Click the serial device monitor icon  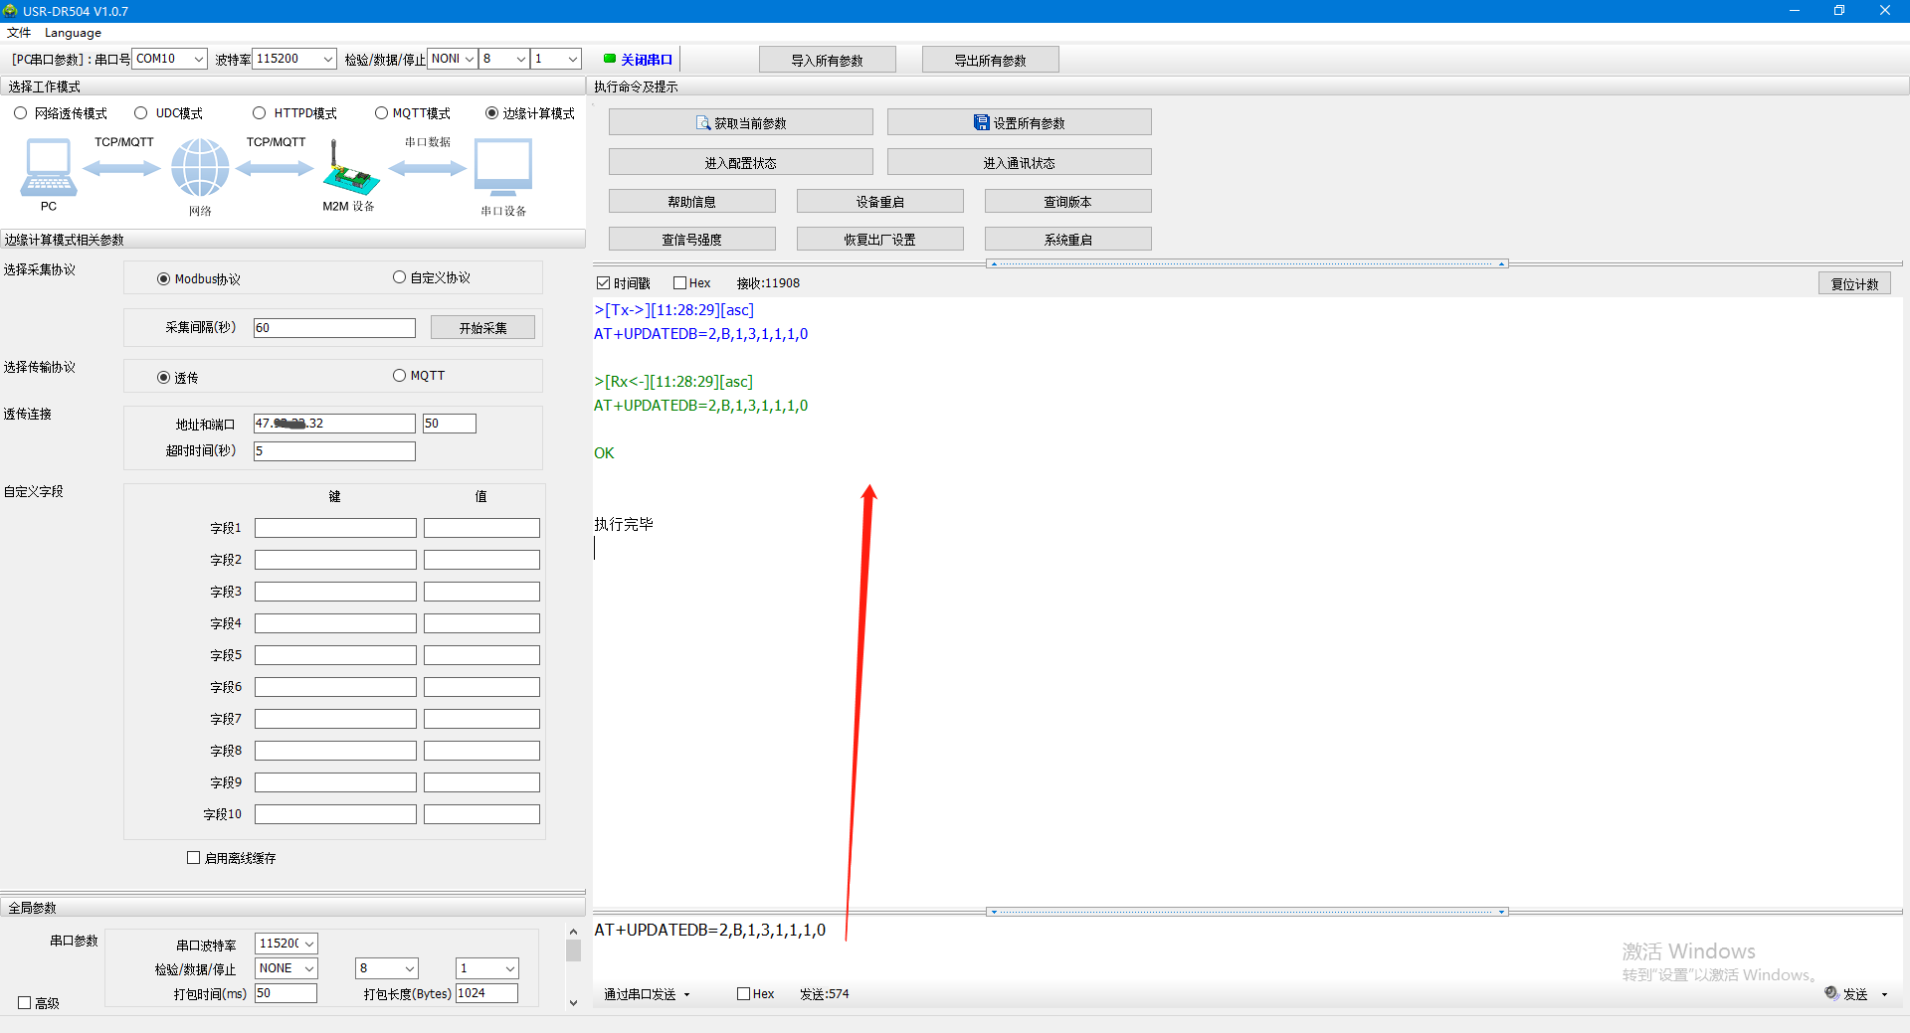tap(503, 167)
